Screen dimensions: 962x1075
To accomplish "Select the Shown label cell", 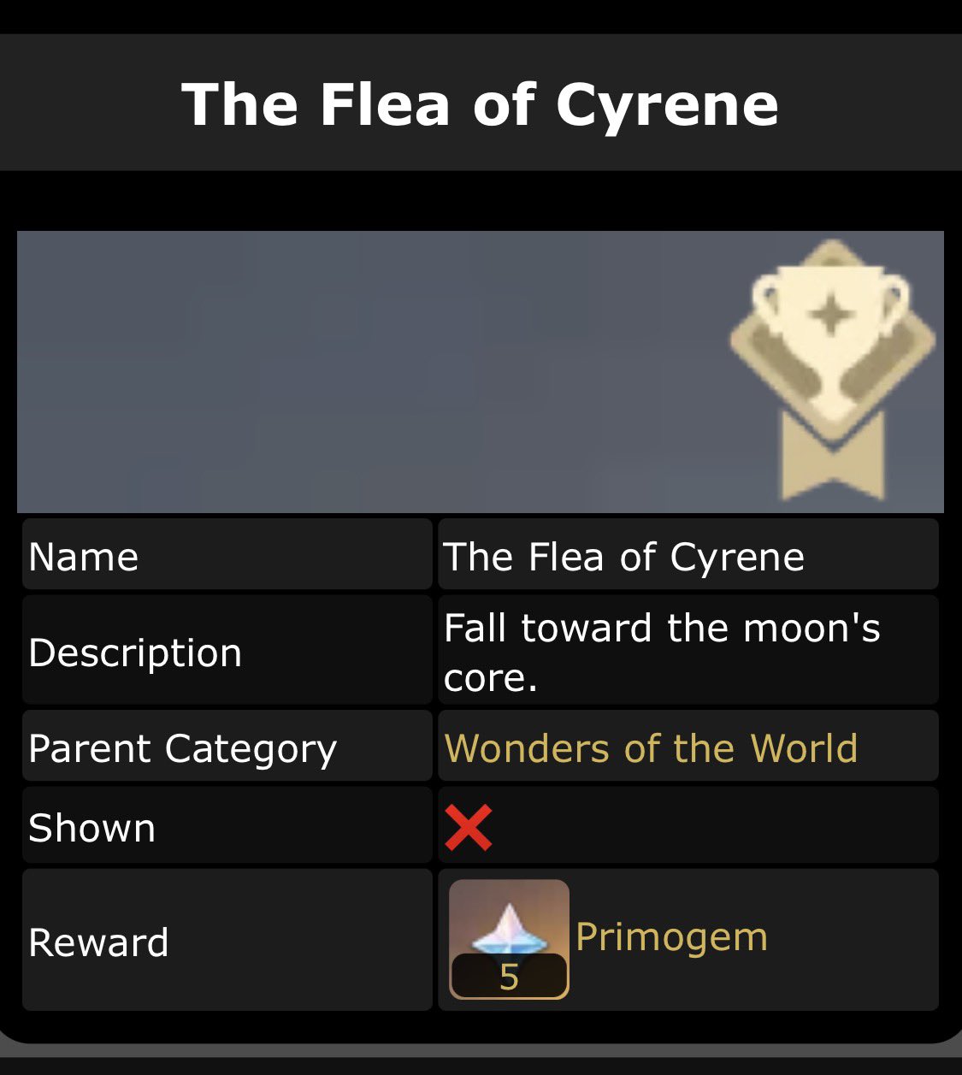I will tap(227, 825).
